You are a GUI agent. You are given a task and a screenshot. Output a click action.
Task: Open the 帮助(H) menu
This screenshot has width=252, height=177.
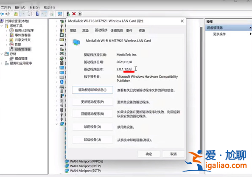49,8
